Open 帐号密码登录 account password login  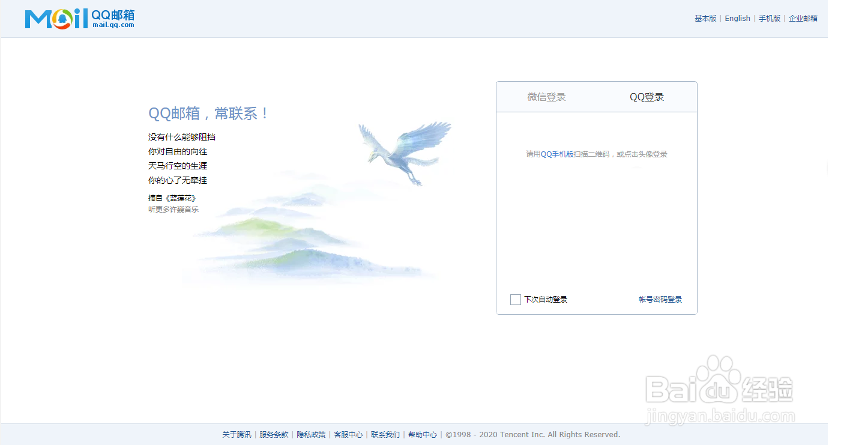point(660,300)
